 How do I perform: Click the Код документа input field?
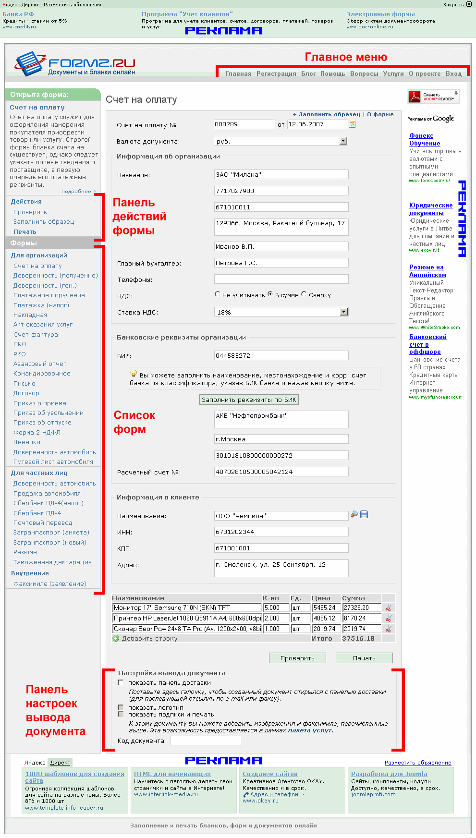[206, 741]
